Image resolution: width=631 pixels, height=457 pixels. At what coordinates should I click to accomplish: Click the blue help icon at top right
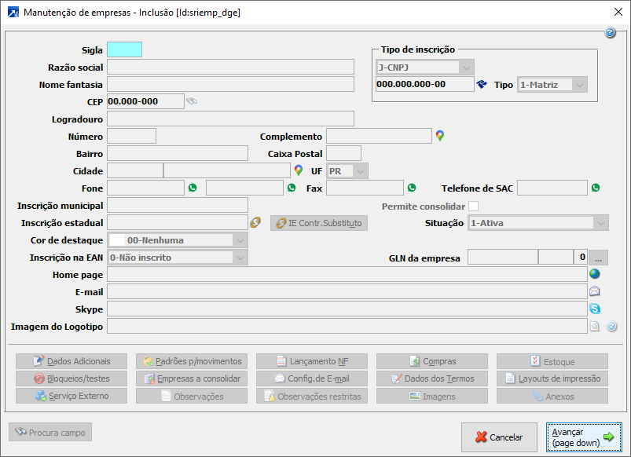coord(610,33)
